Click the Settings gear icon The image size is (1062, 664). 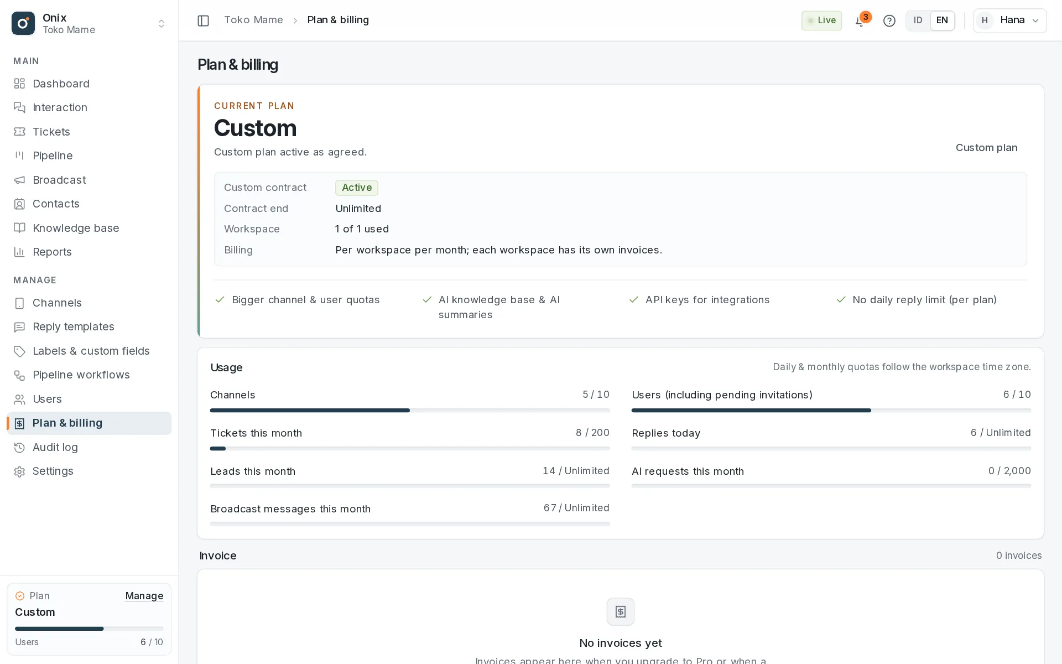tap(19, 471)
